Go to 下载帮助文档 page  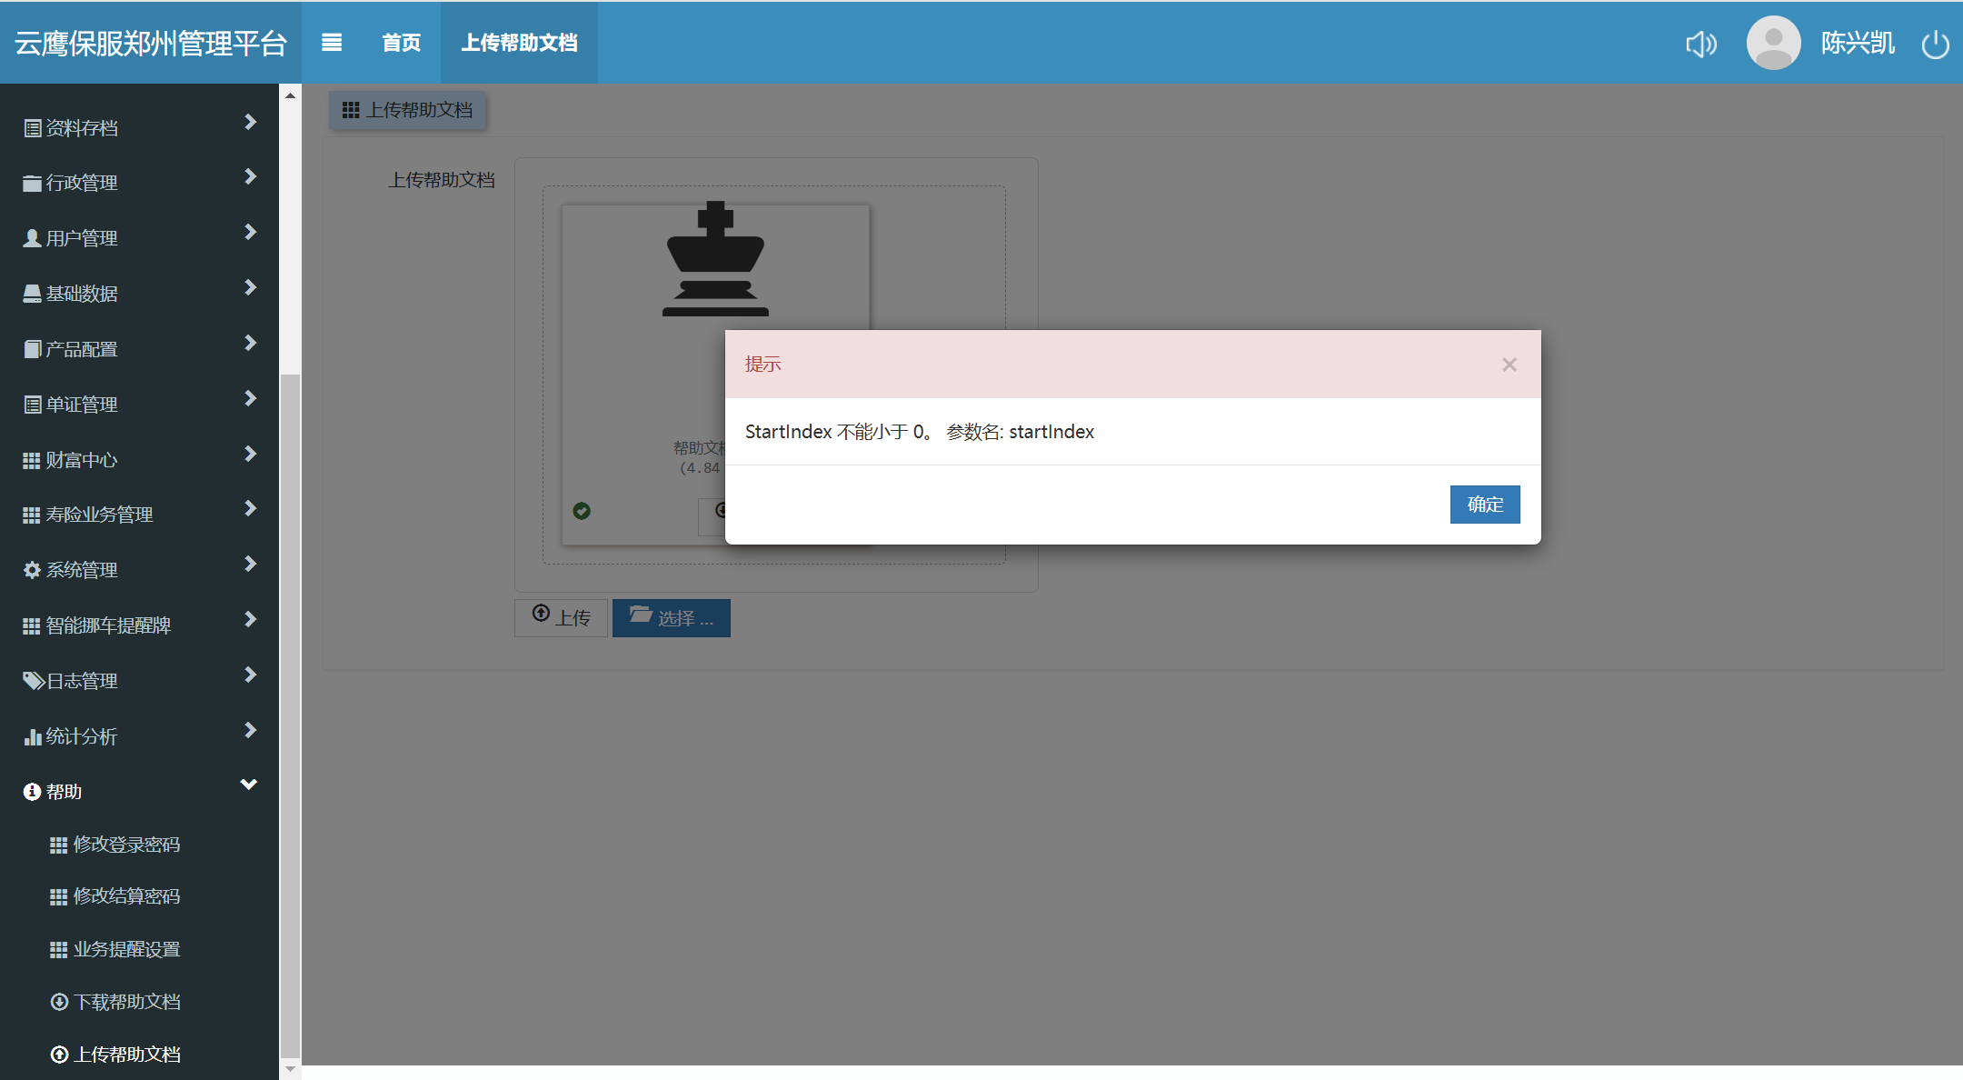coord(126,1002)
